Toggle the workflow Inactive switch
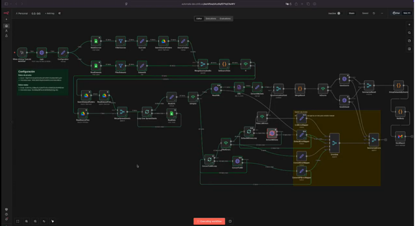 pos(339,13)
